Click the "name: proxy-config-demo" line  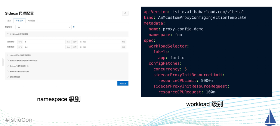click(176, 29)
